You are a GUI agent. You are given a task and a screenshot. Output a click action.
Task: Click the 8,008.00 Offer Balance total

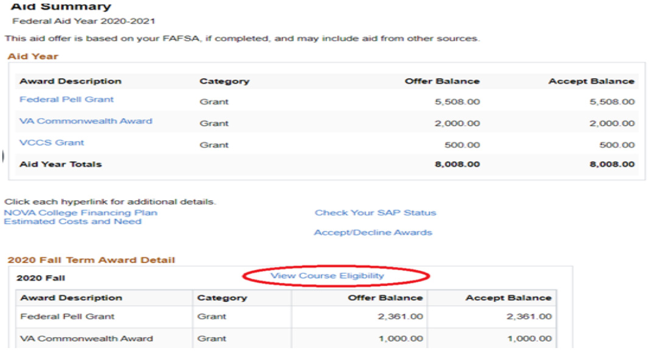coord(456,164)
